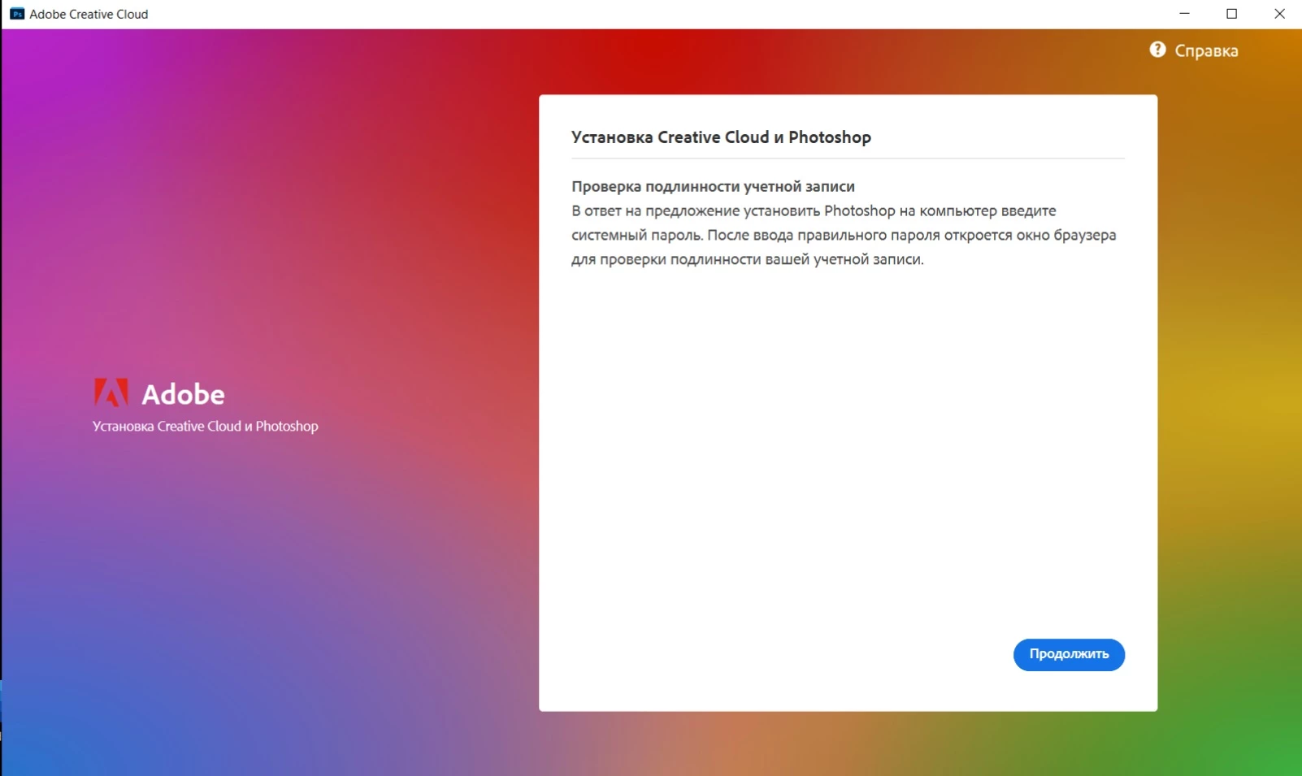This screenshot has width=1302, height=776.
Task: Click the 'Adobe Creative Cloud' window title text
Action: coord(89,14)
